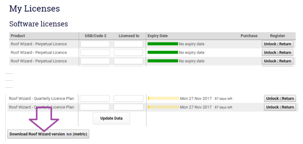Click Return in the first Quarterly Licence Plan row
The height and width of the screenshot is (144, 303).
[288, 98]
